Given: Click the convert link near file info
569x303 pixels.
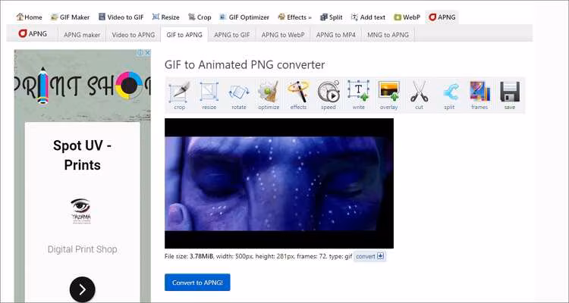Looking at the screenshot, I should tap(369, 256).
